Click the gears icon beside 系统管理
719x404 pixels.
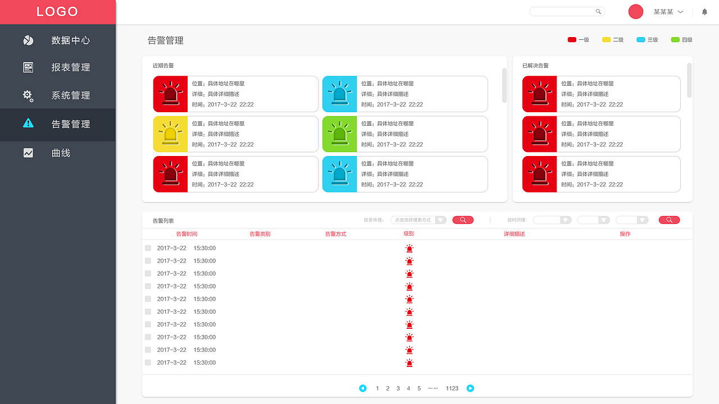point(28,96)
